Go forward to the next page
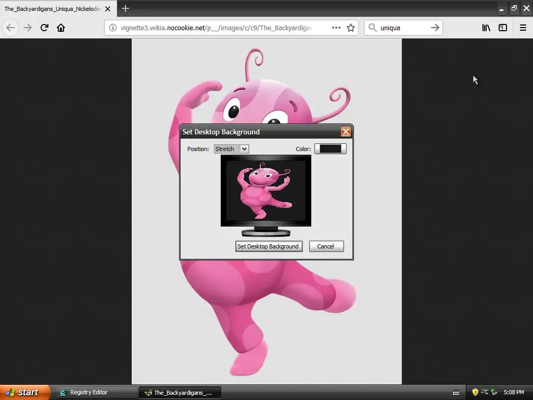Screen dimensions: 533x400 pyautogui.click(x=28, y=28)
